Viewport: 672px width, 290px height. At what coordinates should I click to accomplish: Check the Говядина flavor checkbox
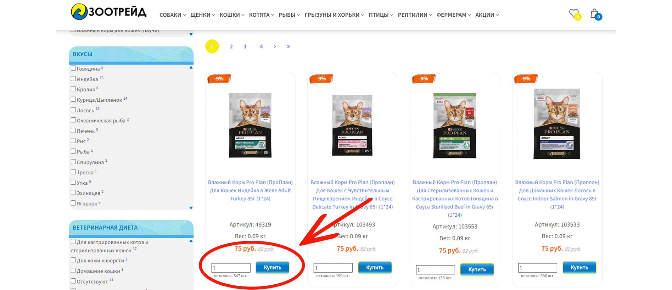click(73, 68)
